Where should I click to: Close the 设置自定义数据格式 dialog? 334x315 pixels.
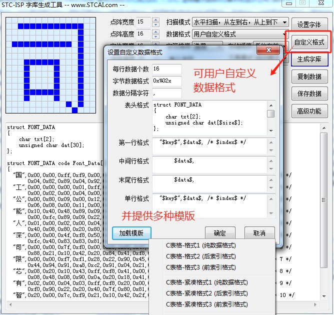[x=268, y=50]
